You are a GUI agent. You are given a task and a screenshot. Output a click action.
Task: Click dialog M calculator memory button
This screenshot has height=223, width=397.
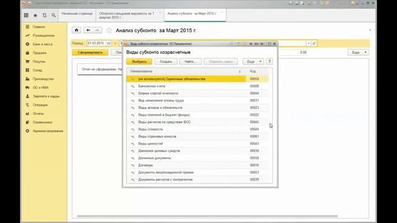[251, 44]
